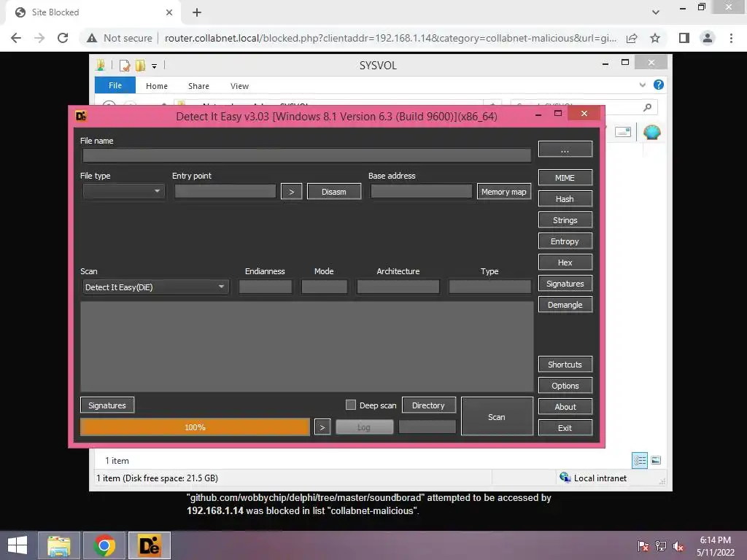The height and width of the screenshot is (560, 747).
Task: Click the Directory scan button
Action: 428,405
